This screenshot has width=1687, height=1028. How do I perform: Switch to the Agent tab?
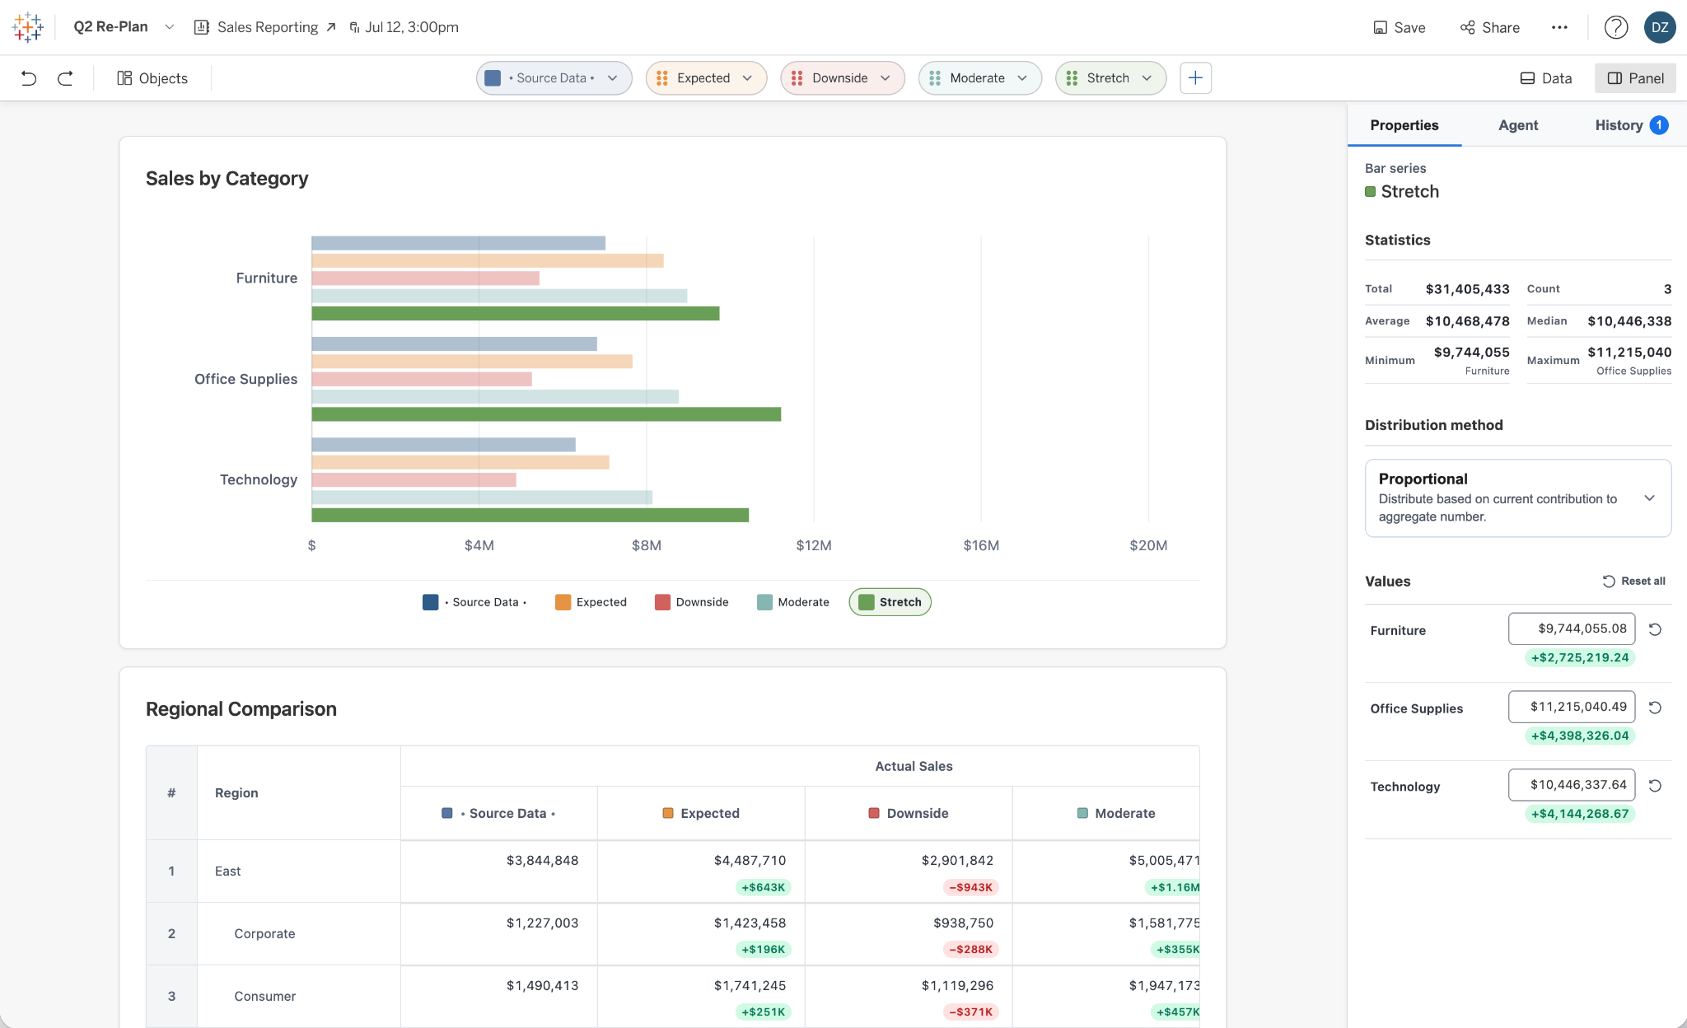(1517, 125)
